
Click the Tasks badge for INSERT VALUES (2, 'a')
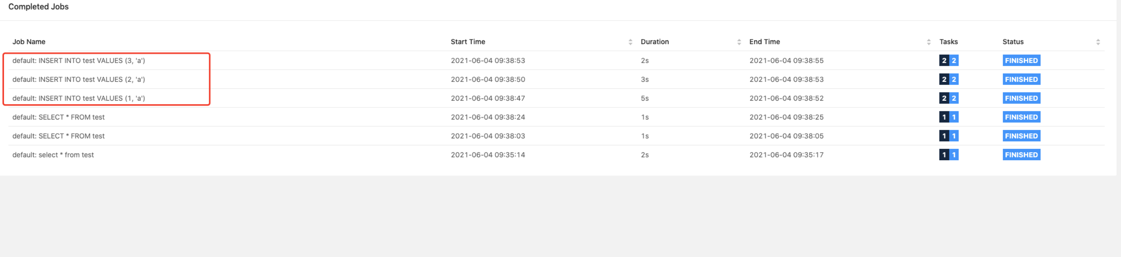[949, 79]
